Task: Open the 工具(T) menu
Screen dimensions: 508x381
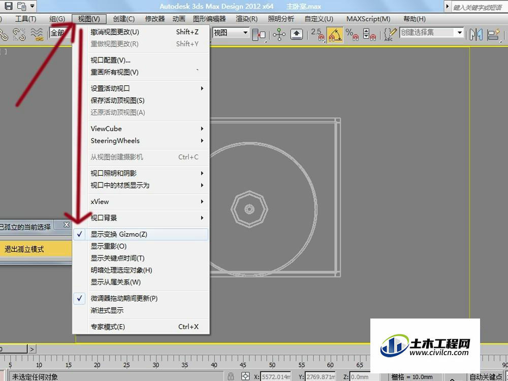Action: pos(25,19)
